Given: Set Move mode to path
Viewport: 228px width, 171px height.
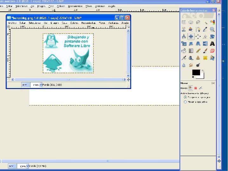Looking at the screenshot, I should pos(201,88).
